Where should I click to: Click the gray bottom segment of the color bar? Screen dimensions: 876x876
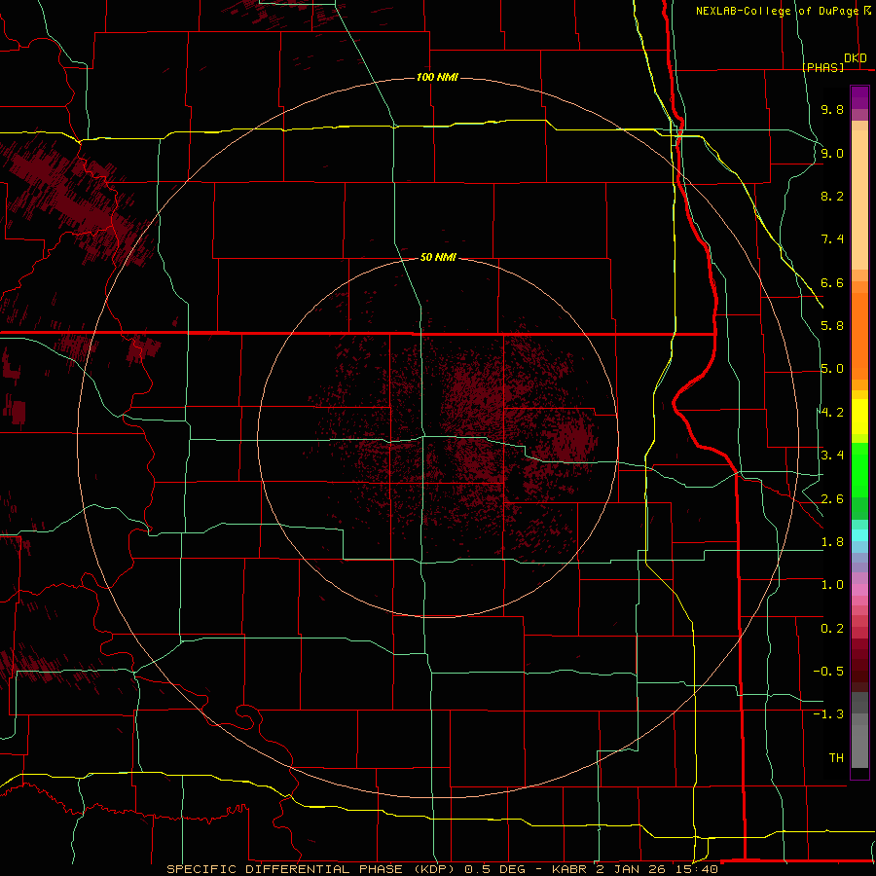(x=859, y=746)
